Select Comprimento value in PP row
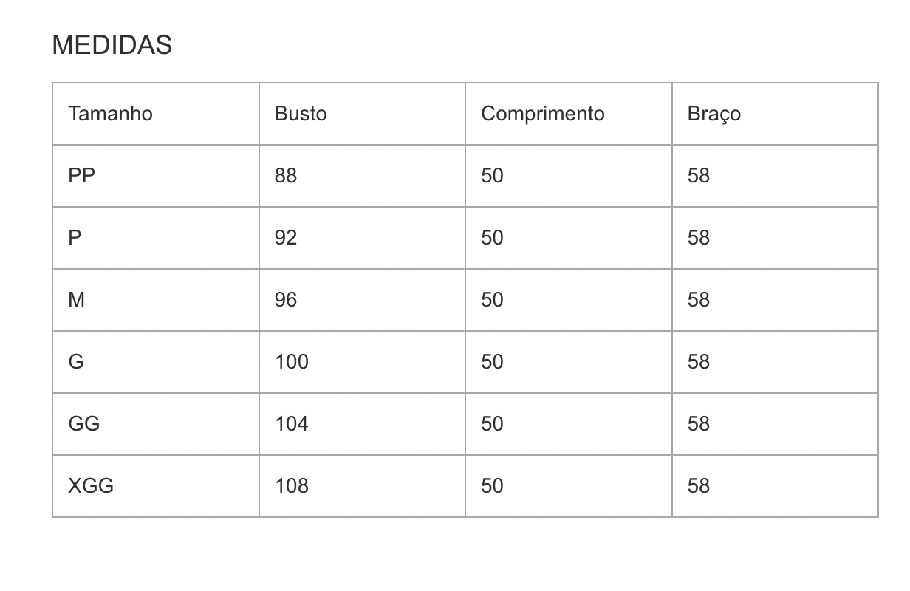 coord(492,176)
